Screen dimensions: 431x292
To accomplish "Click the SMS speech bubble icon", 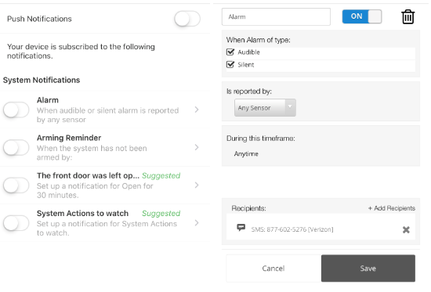I will point(241,228).
